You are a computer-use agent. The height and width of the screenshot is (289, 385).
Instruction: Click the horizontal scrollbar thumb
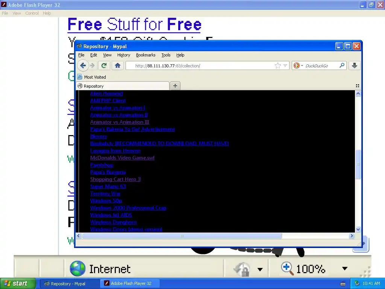click(x=182, y=236)
